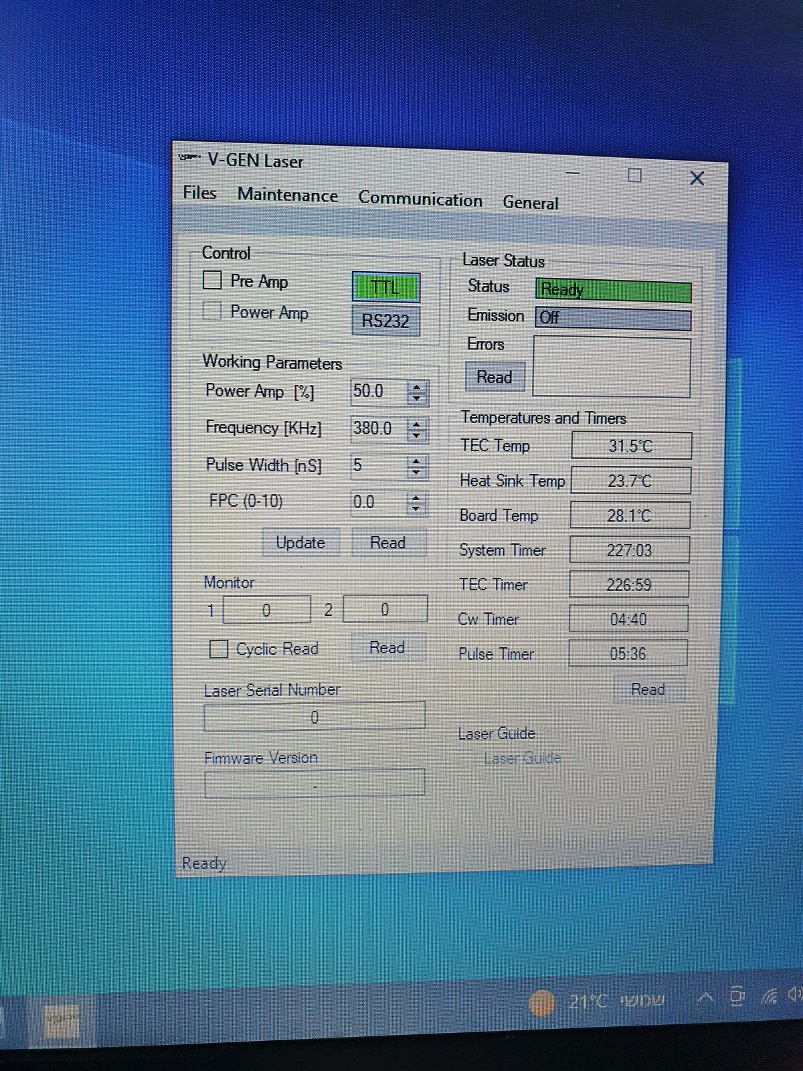Click the Cw Timer 04:40 field
This screenshot has width=803, height=1071.
pyautogui.click(x=628, y=619)
